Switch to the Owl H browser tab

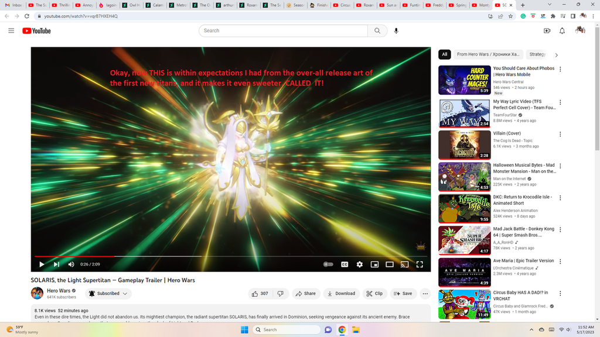pos(132,5)
